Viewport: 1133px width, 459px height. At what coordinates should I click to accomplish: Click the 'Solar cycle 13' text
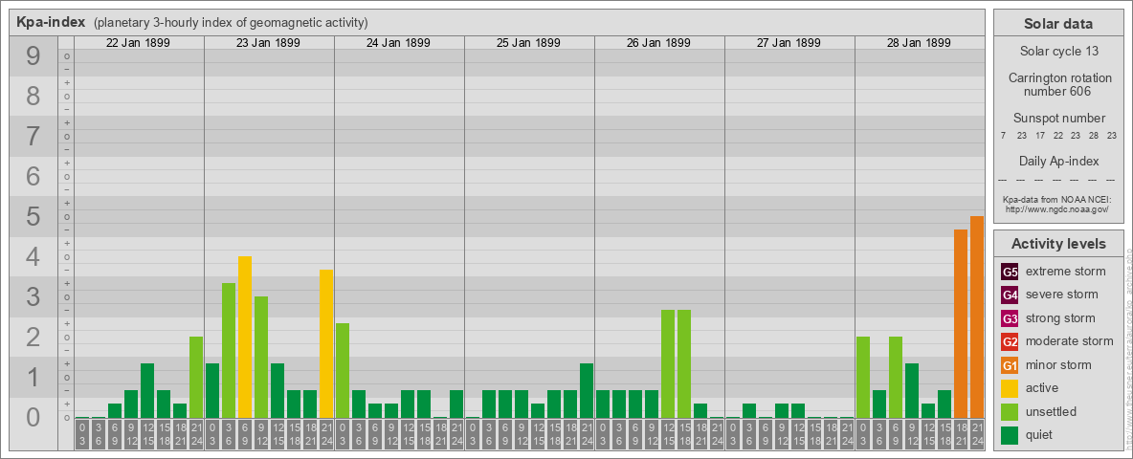[1058, 52]
